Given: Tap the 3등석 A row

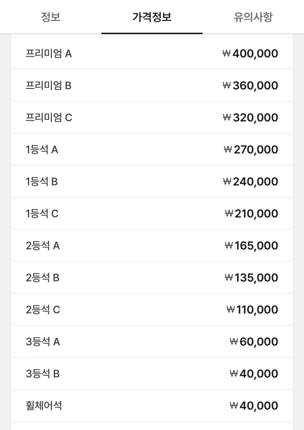Looking at the screenshot, I should 152,342.
